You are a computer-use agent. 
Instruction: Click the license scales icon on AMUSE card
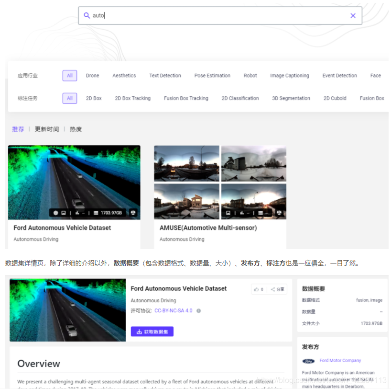click(x=279, y=213)
